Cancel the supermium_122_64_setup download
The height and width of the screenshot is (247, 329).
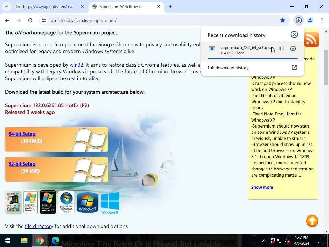pyautogui.click(x=293, y=49)
